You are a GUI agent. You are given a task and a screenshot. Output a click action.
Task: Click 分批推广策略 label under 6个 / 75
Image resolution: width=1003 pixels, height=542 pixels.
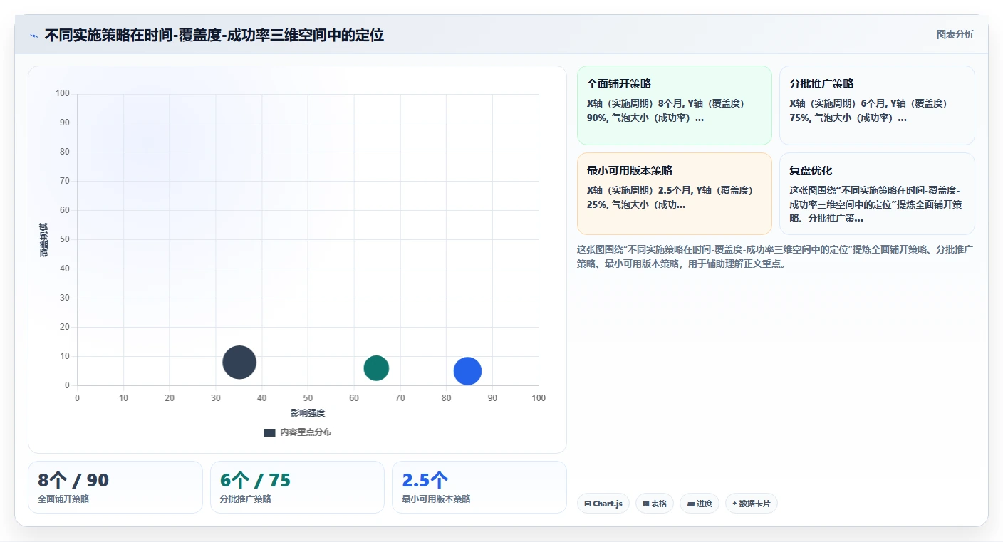pos(246,499)
